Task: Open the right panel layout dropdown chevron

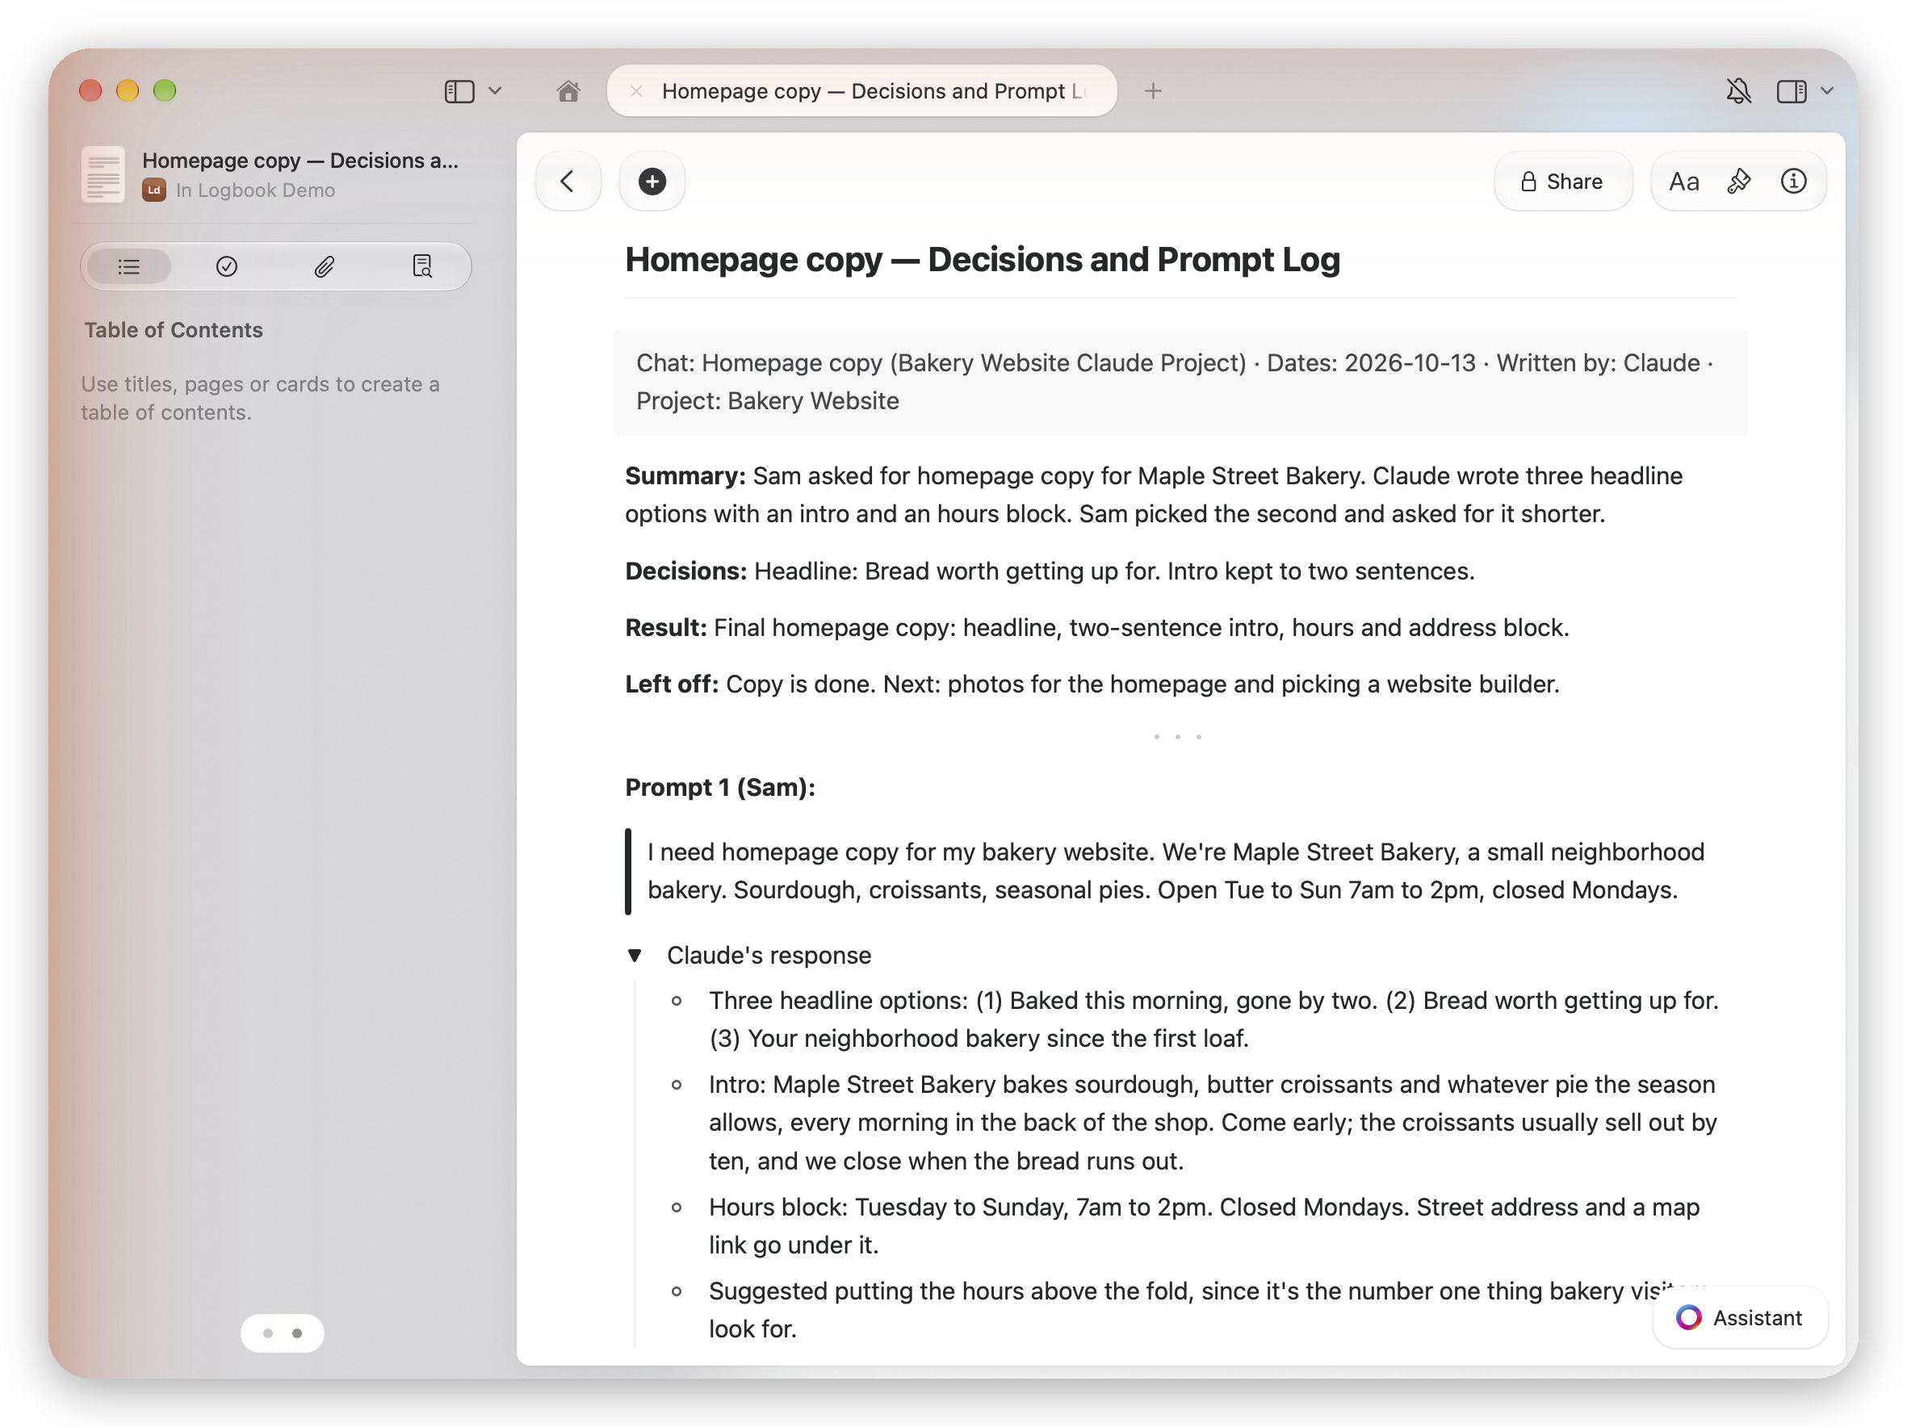Action: tap(1827, 90)
